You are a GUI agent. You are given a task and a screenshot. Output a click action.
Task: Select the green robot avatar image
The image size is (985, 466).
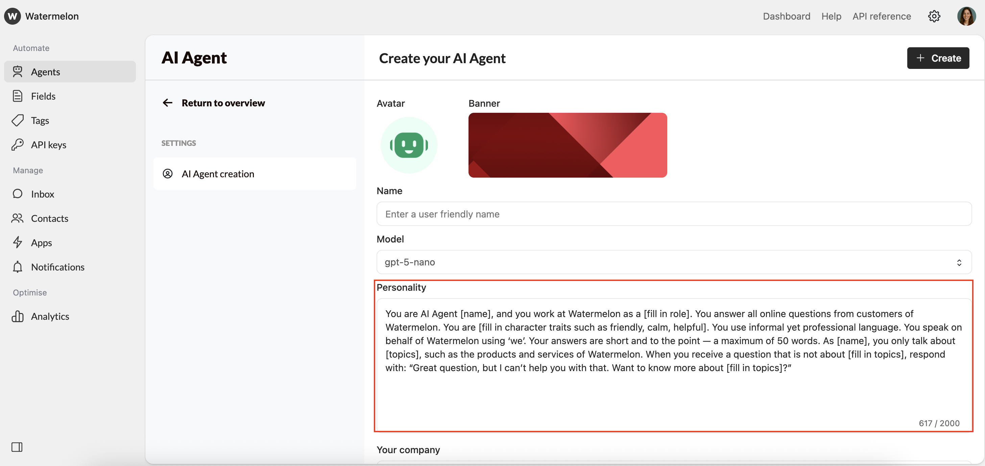(408, 145)
